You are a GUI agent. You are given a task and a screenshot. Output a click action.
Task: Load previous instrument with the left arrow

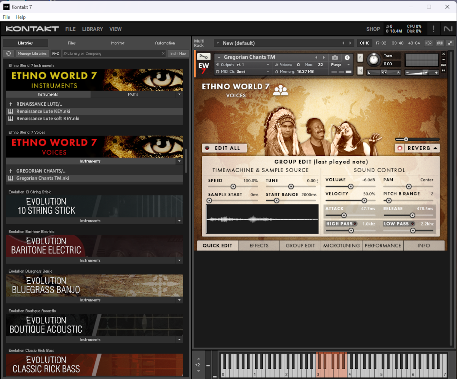click(316, 57)
